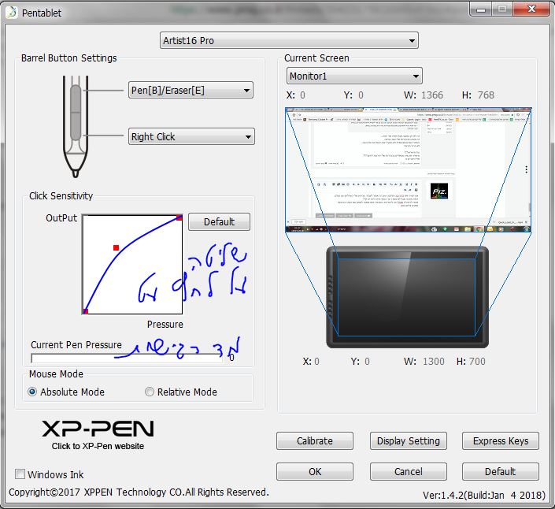Click the middle red control point on the sensitivity curve
The height and width of the screenshot is (509, 555).
[x=116, y=247]
